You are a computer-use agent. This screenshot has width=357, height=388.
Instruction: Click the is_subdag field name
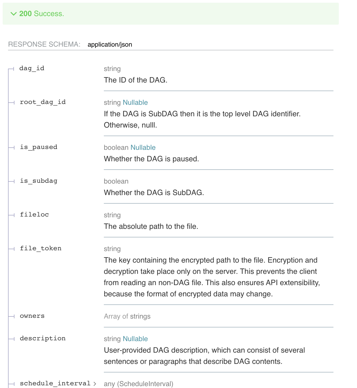click(x=39, y=181)
